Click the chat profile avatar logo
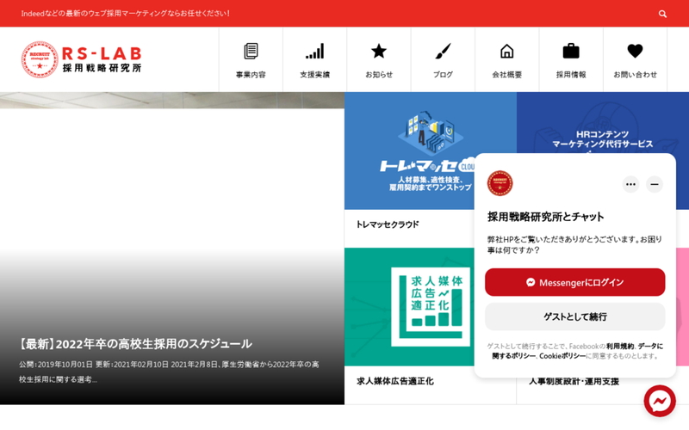 (500, 183)
